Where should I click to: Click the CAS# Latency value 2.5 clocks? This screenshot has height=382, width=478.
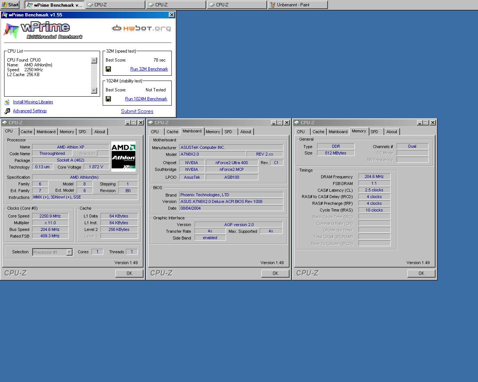pyautogui.click(x=374, y=190)
